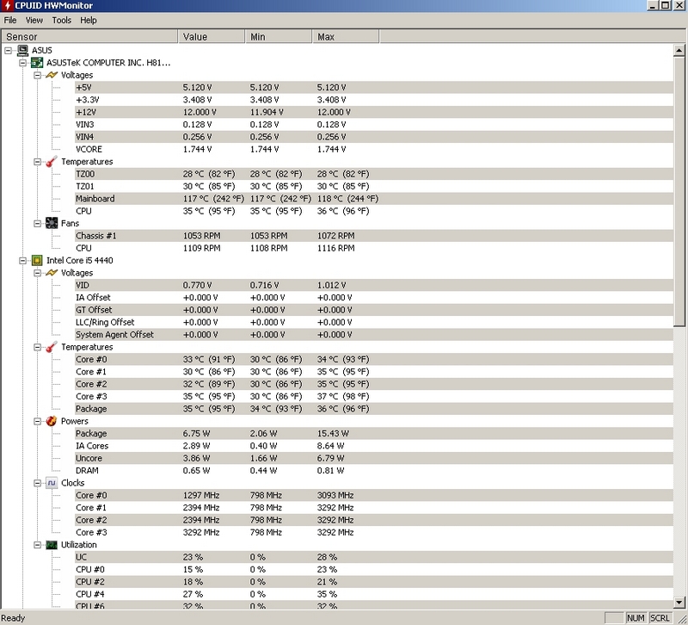The width and height of the screenshot is (688, 625).
Task: Select the Mainboard temperature row
Action: coord(374,199)
